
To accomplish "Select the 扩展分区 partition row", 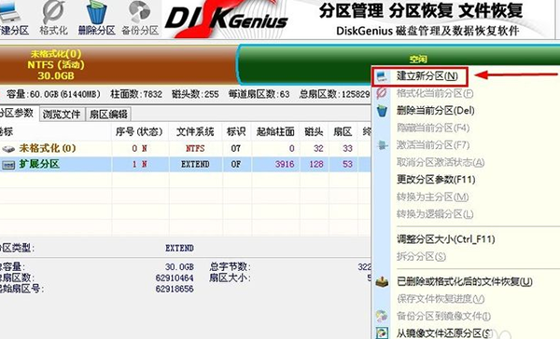I will tap(186, 164).
